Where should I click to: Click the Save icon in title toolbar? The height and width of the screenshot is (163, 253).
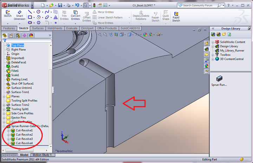click(x=60, y=5)
